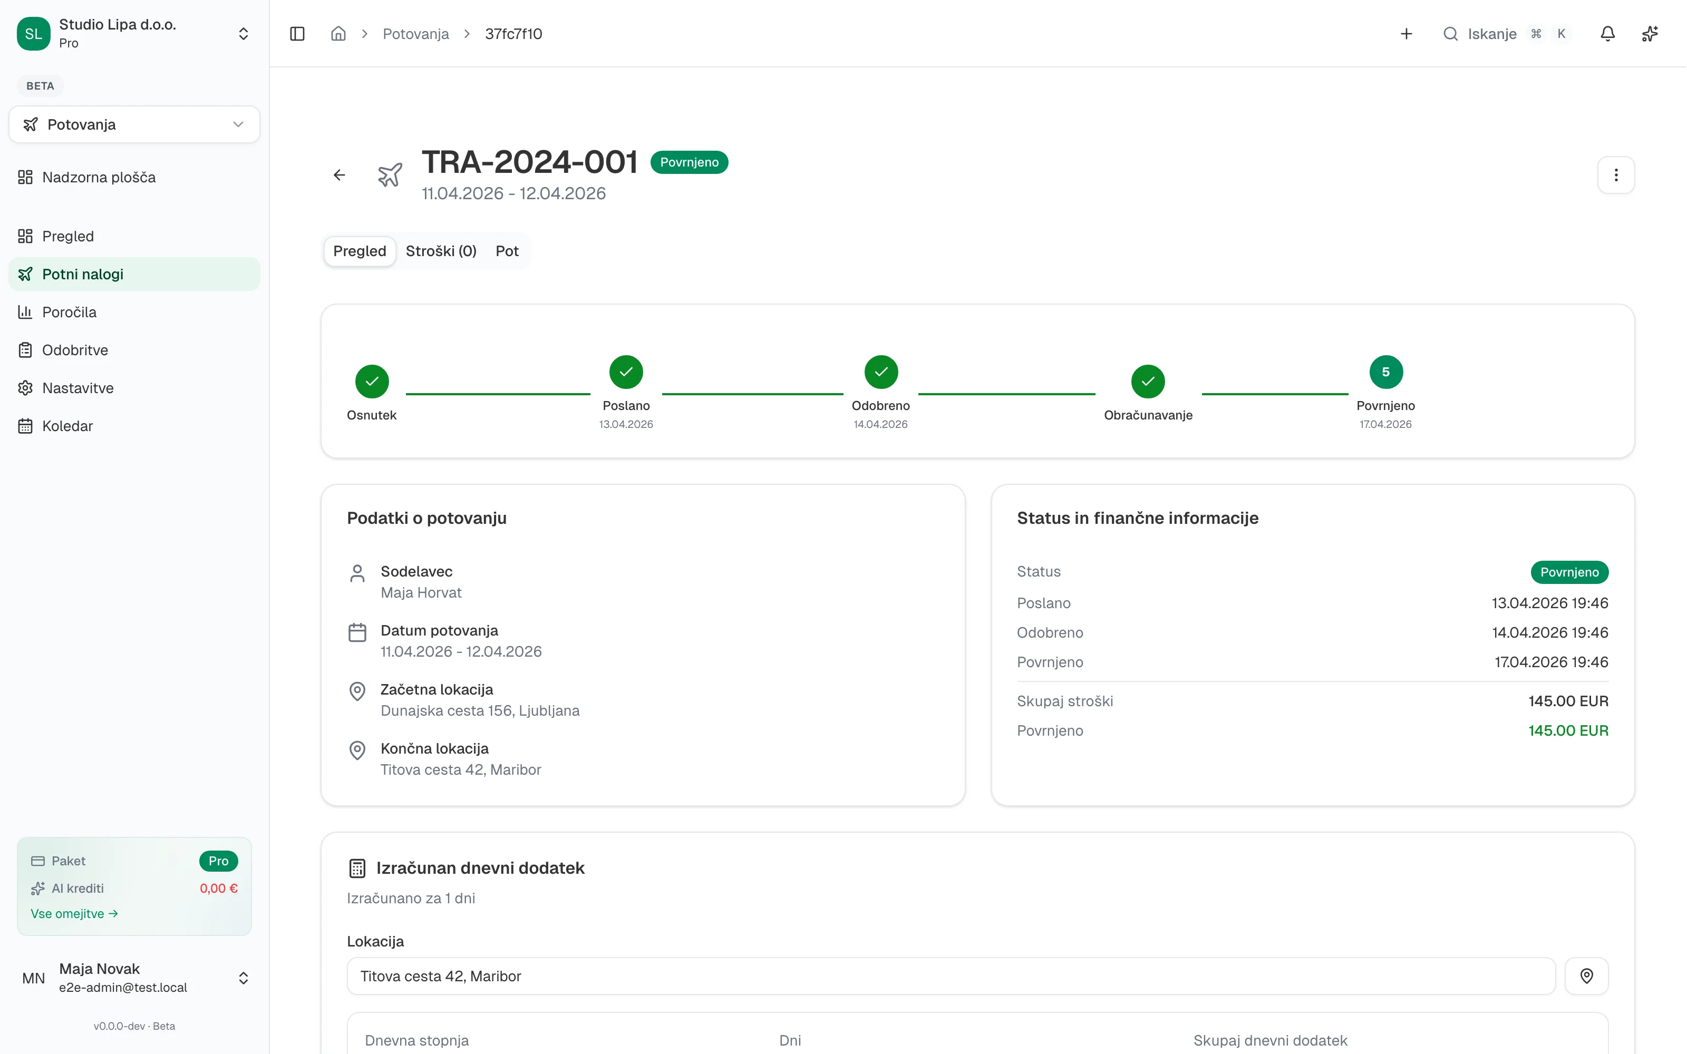This screenshot has width=1687, height=1054.
Task: Open the AI sparkles assistant icon
Action: click(1650, 33)
